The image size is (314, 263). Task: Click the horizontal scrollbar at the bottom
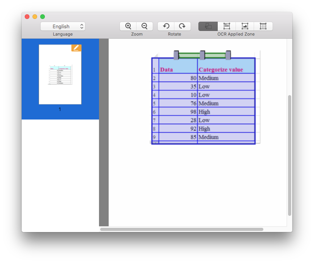182,229
